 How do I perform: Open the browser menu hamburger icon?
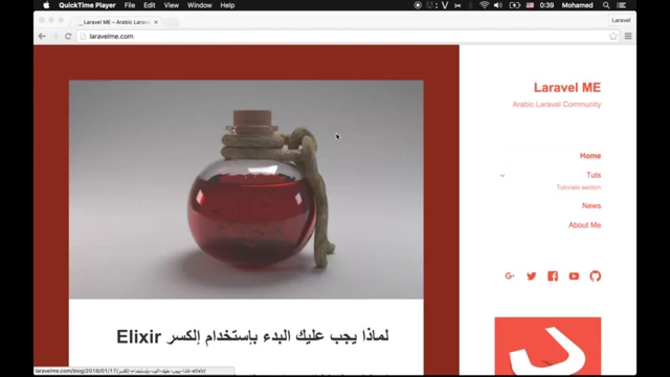tap(627, 36)
